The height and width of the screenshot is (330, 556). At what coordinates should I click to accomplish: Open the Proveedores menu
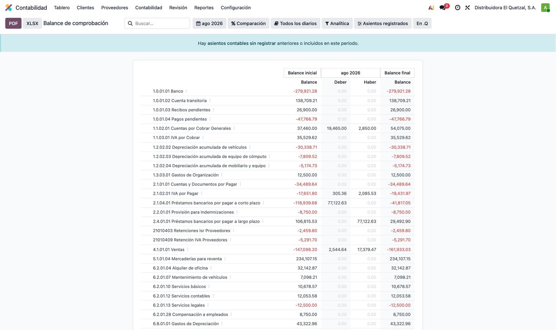coord(114,8)
